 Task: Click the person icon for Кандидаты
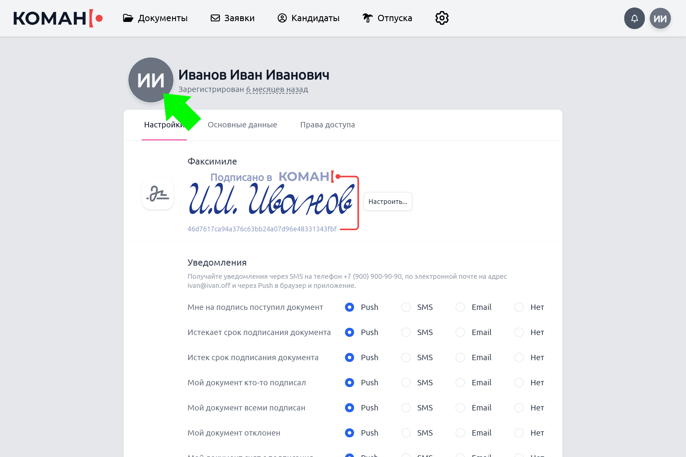point(282,18)
